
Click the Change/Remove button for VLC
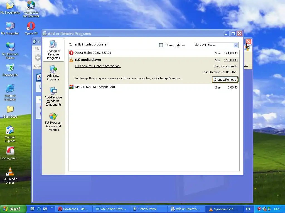pos(225,80)
